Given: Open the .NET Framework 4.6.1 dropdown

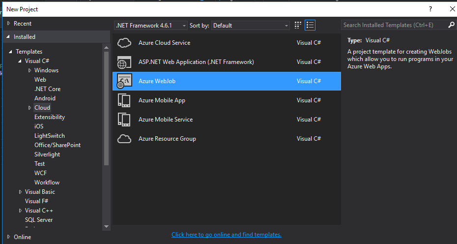Looking at the screenshot, I should tap(151, 26).
